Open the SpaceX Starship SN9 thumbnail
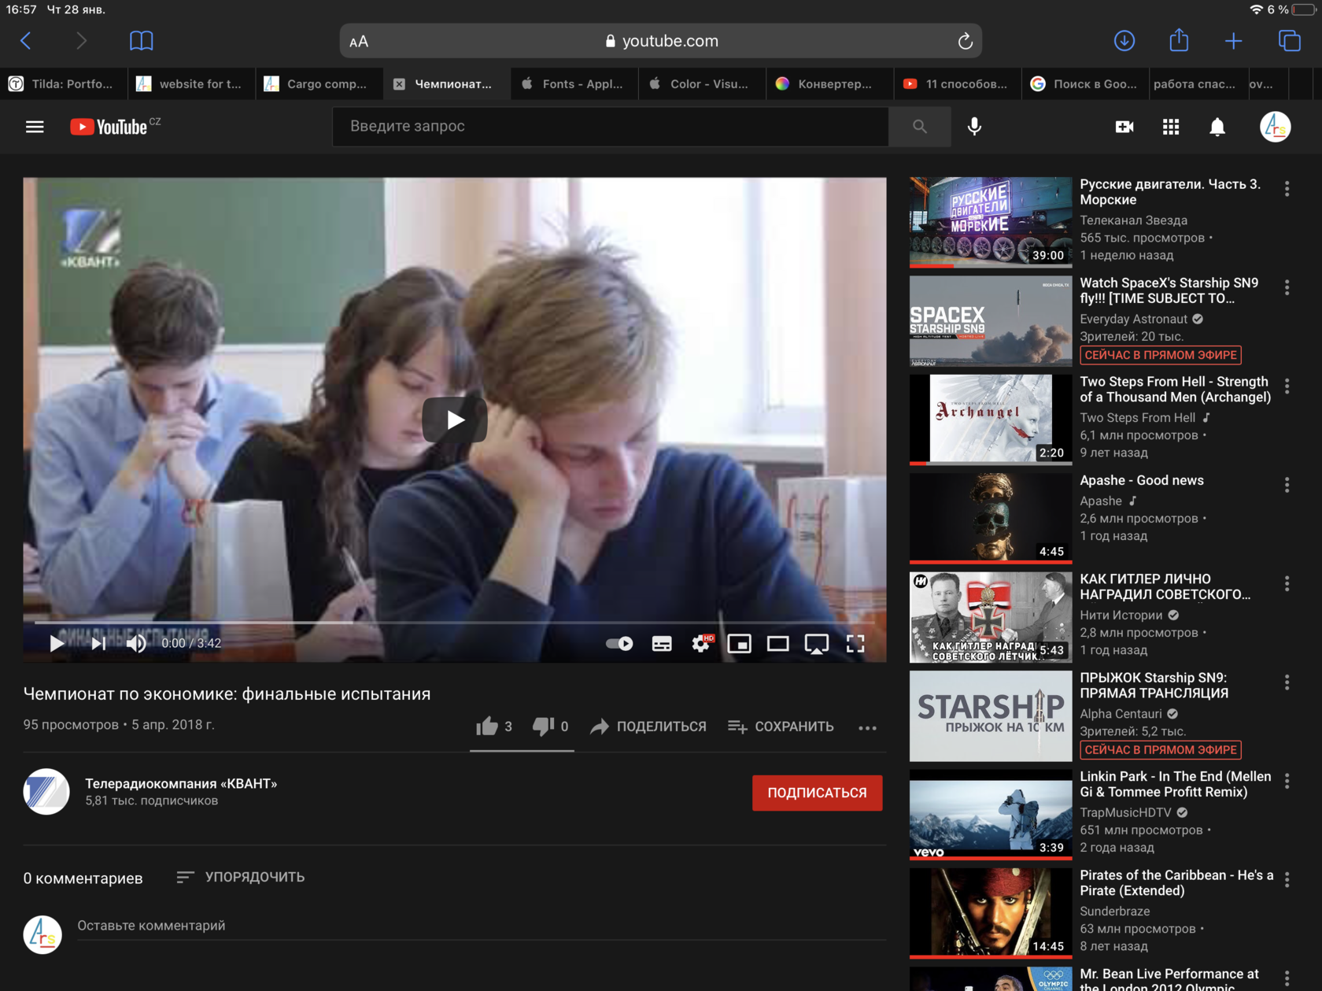 coord(990,321)
